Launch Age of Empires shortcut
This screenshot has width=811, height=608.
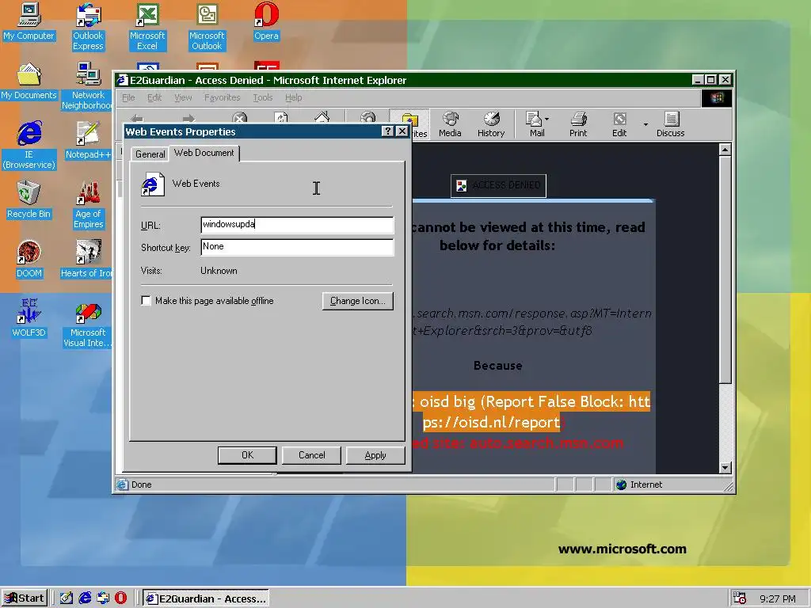[x=88, y=204]
